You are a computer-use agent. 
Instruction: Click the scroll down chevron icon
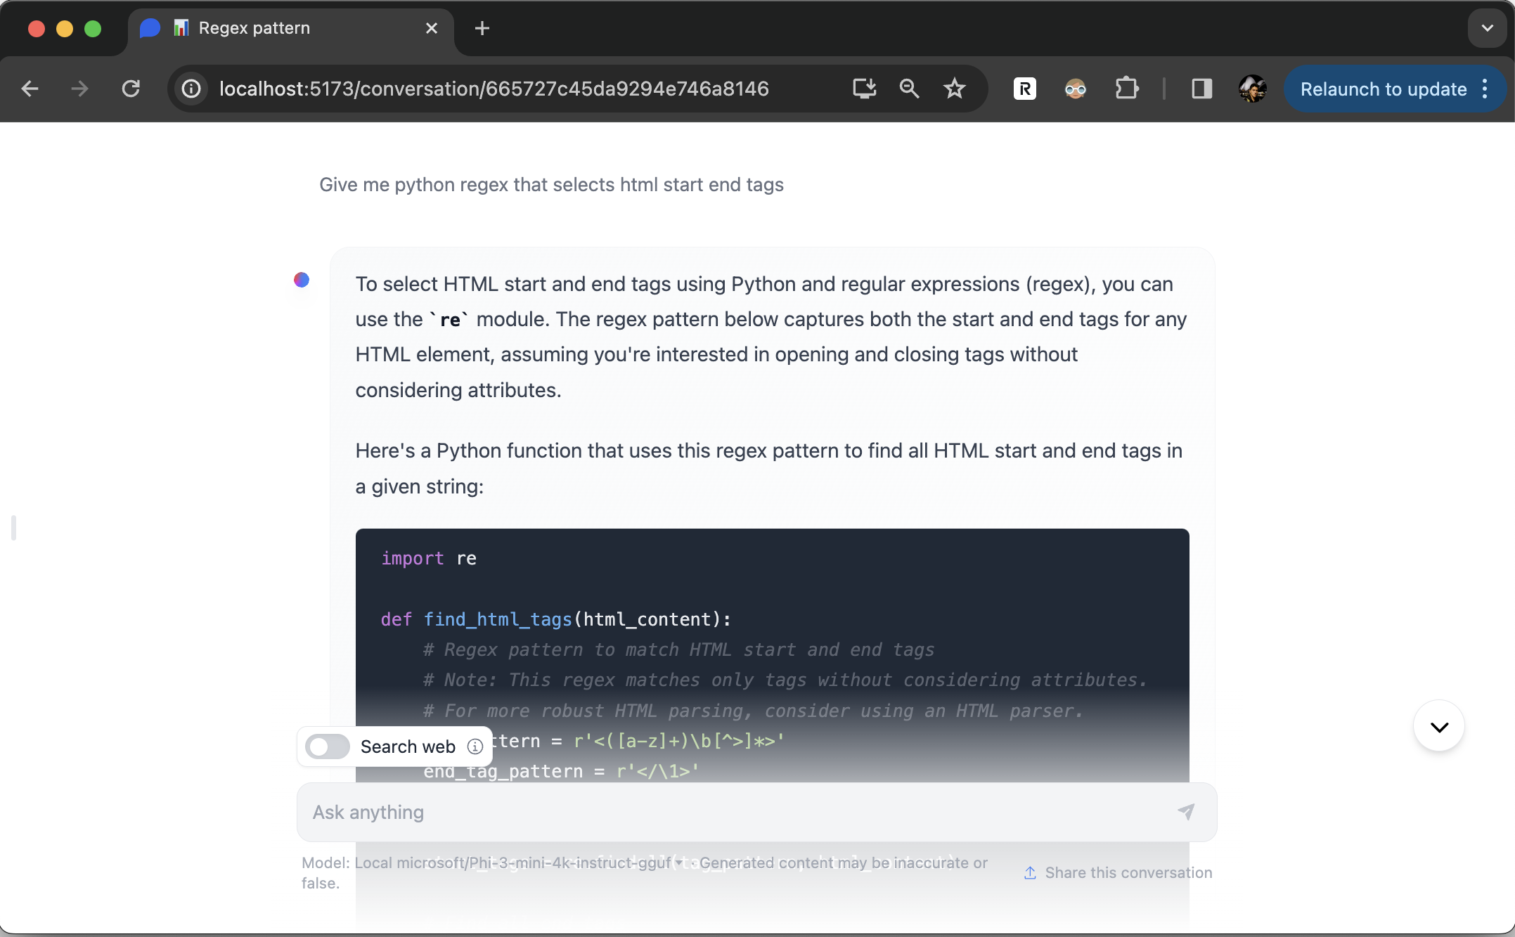tap(1439, 725)
